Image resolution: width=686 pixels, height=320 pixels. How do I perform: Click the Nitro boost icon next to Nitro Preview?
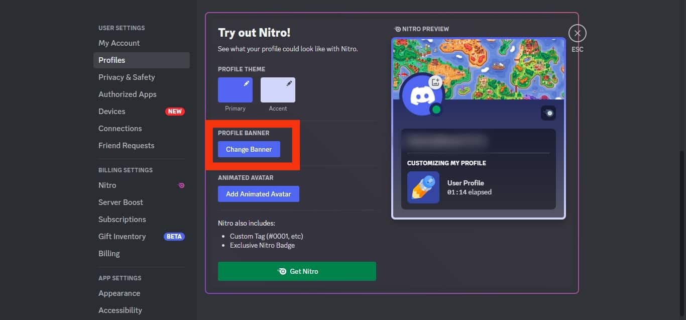point(396,29)
